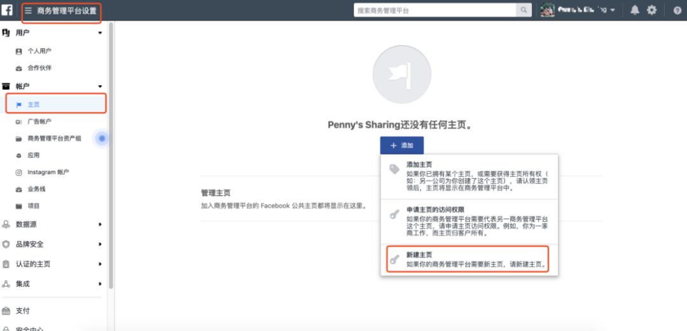Screen dimensions: 687x331
Task: Select 项目 in the sidebar
Action: tap(34, 206)
